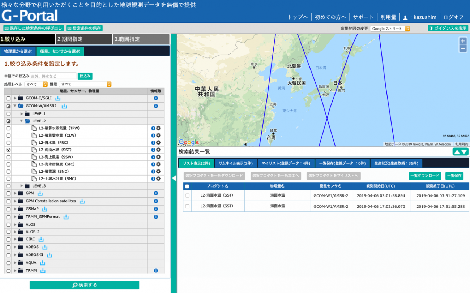Click the 一覧保存 button
This screenshot has height=293, width=470.
point(454,176)
